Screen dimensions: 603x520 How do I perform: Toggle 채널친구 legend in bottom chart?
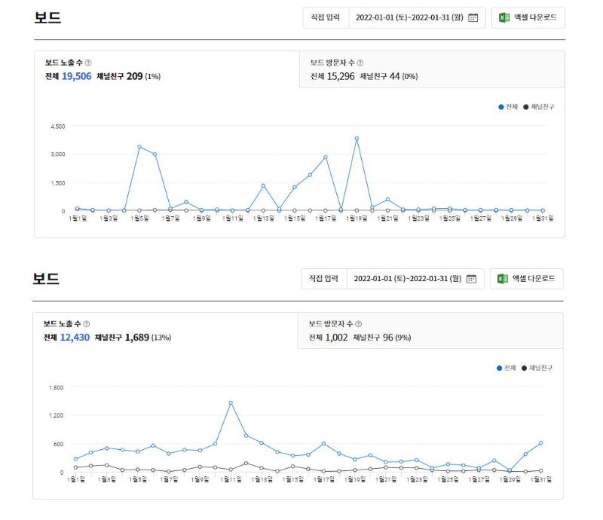click(x=537, y=368)
